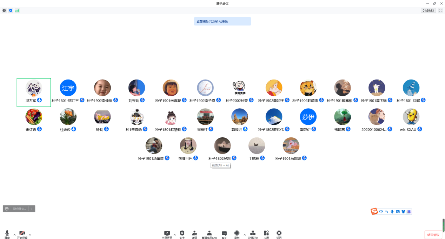The width and height of the screenshot is (445, 239).
Task: Select 冯万军's highlighted participant tile
Action: tap(34, 93)
